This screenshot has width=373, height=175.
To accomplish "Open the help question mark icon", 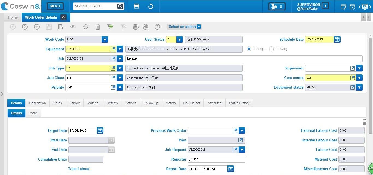I will [x=157, y=27].
